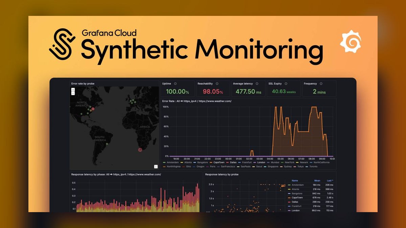Click the green South America probe marker

107,144
